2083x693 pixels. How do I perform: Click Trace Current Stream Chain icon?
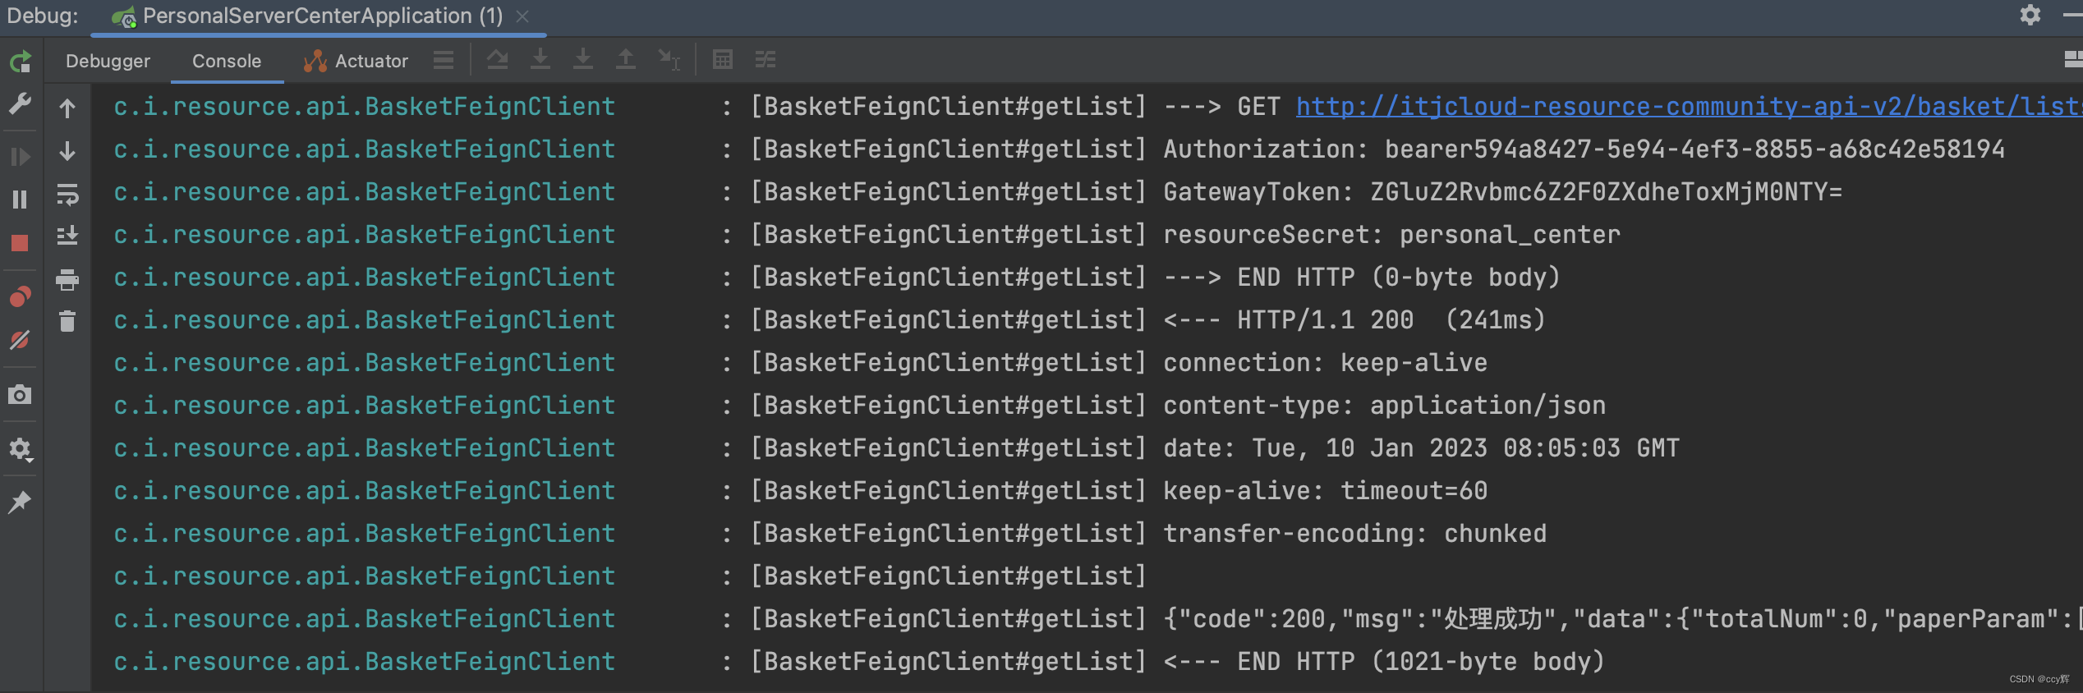pyautogui.click(x=766, y=59)
